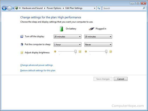Click the On battery brightness slider handle

click(75, 52)
